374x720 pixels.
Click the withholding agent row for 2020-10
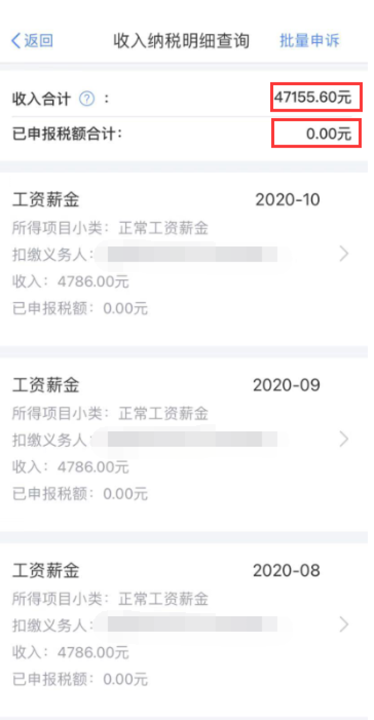[150, 255]
